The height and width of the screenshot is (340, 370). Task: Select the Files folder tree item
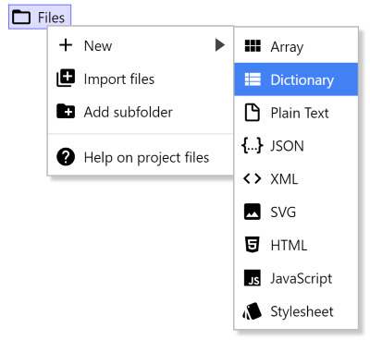pyautogui.click(x=40, y=17)
